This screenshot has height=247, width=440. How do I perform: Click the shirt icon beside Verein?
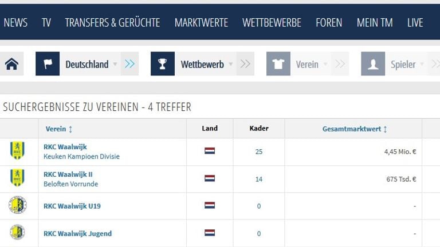coord(278,64)
